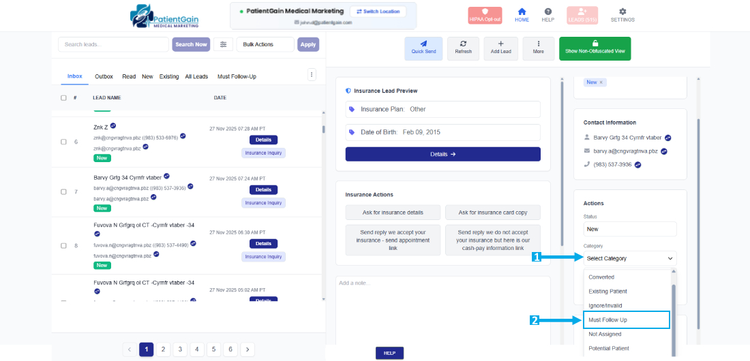Click Ask for insurance card copy

[x=493, y=213]
